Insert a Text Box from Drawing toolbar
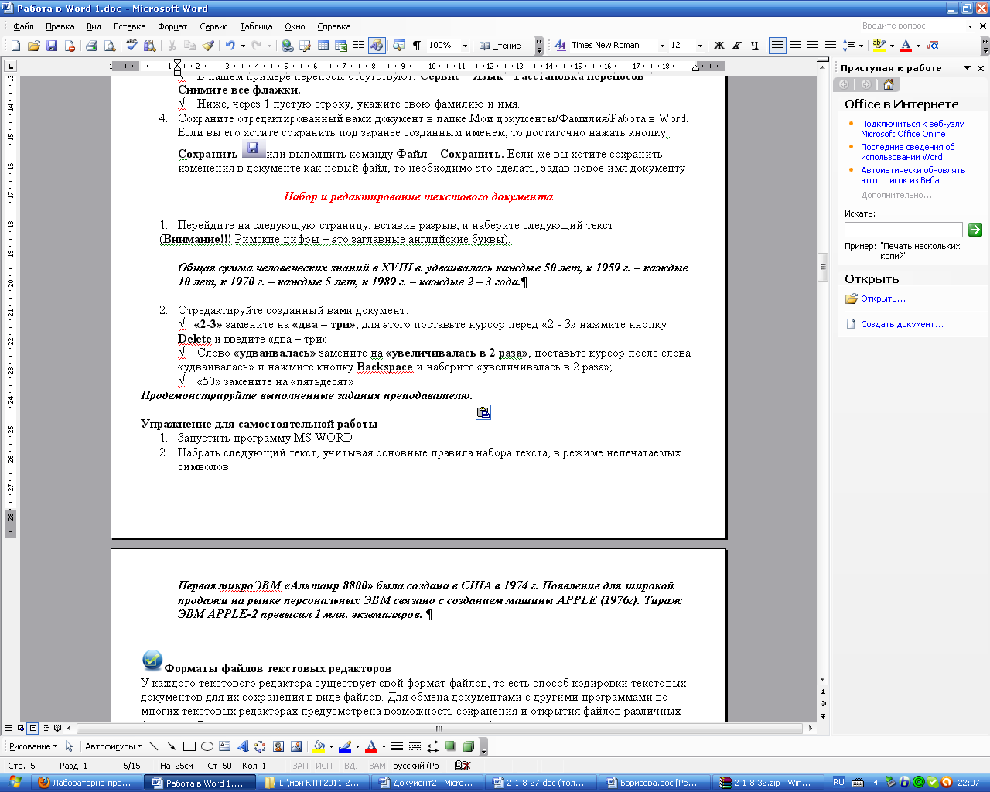Image resolution: width=990 pixels, height=792 pixels. (224, 746)
